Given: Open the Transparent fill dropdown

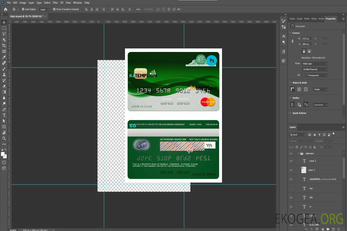Looking at the screenshot, I should 317,75.
